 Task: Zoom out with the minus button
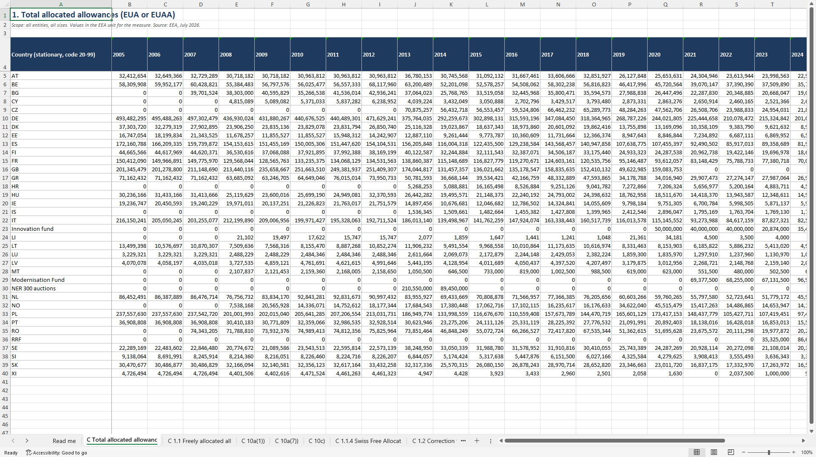click(x=743, y=452)
